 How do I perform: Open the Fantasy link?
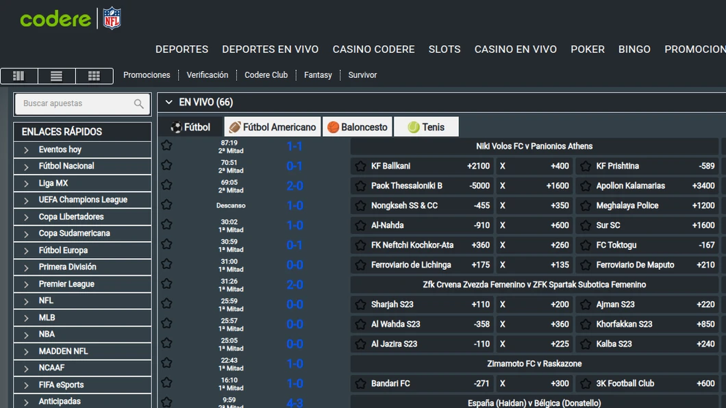click(318, 75)
